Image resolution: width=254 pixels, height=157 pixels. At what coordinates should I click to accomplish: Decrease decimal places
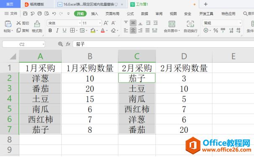pos(238,30)
